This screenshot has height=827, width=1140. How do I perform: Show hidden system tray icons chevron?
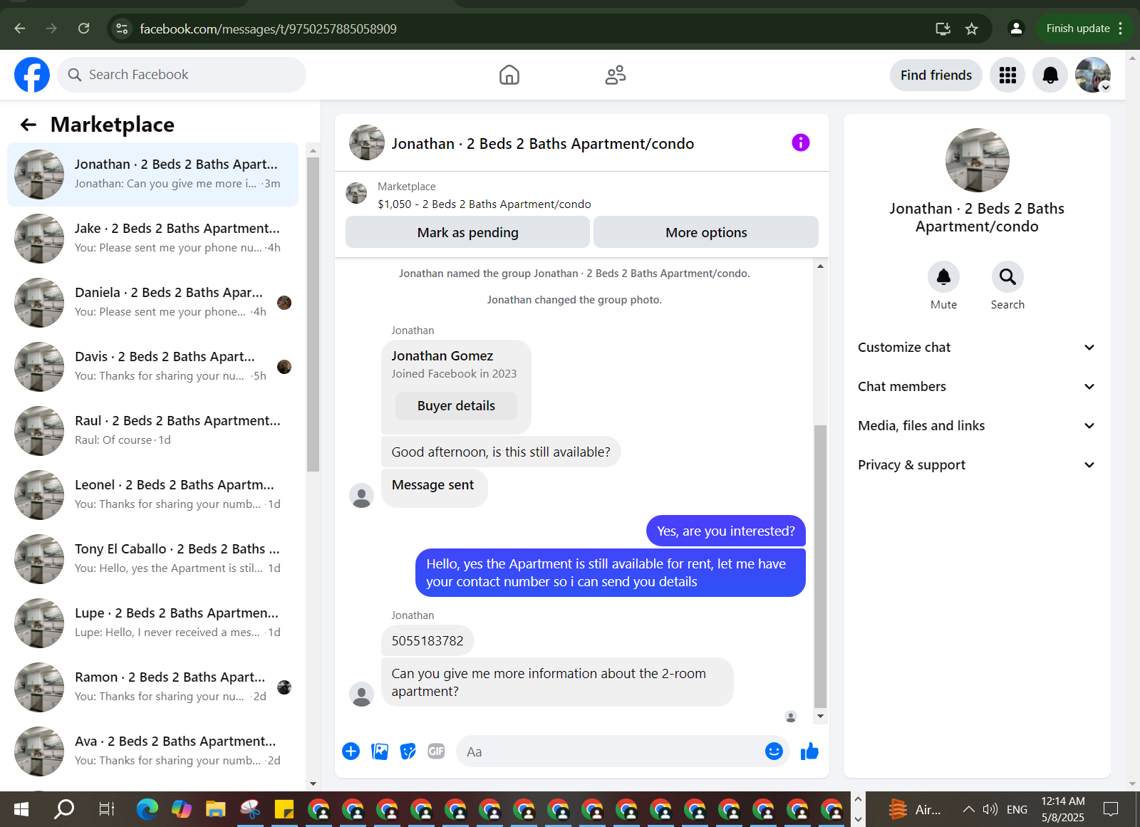968,809
